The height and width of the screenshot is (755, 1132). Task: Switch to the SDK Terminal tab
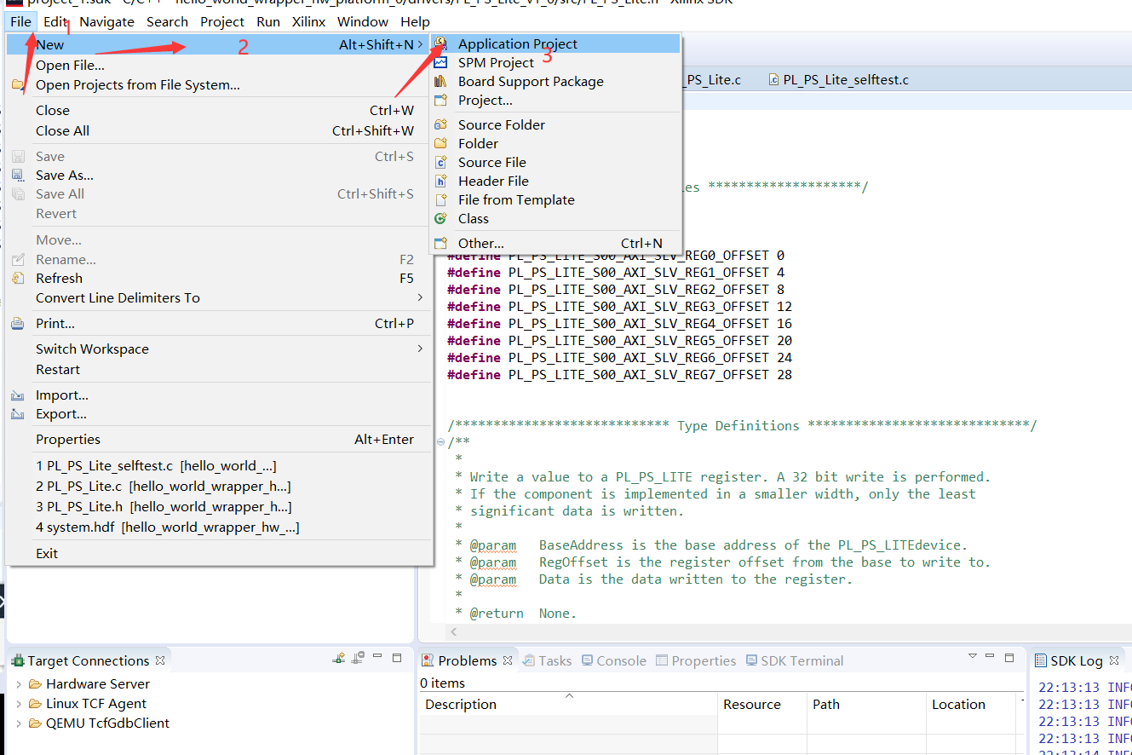794,660
